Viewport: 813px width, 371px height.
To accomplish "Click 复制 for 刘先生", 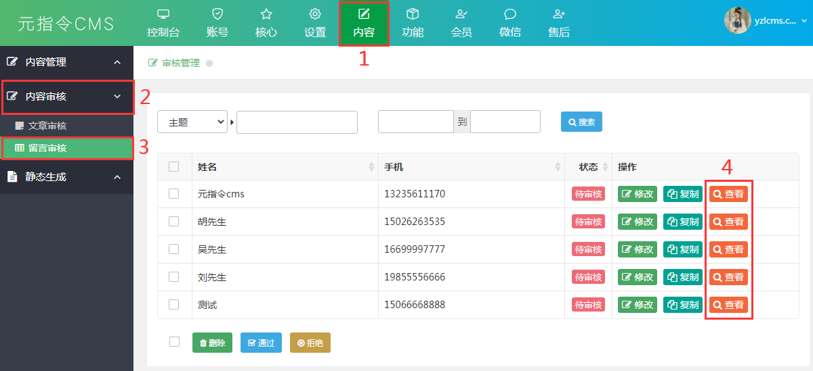I will (x=683, y=277).
